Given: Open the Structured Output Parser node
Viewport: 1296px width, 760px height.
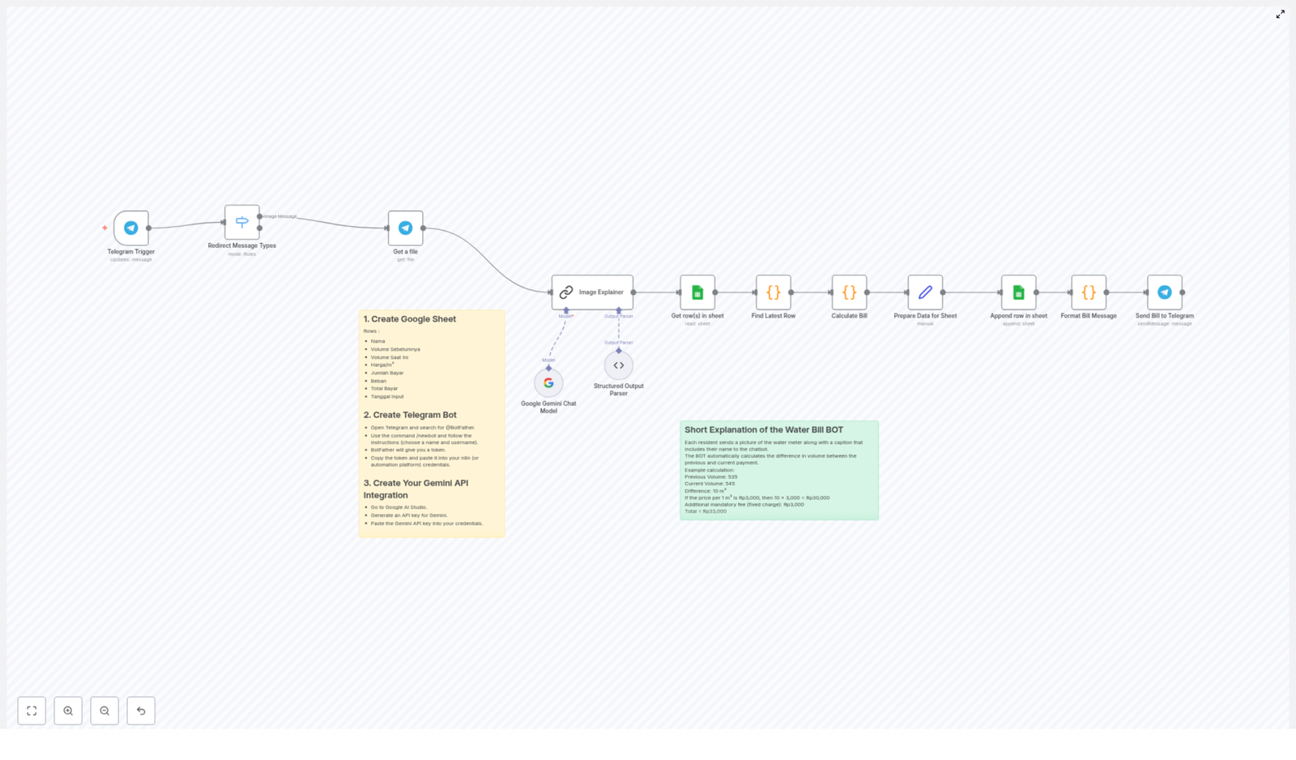Looking at the screenshot, I should tap(618, 365).
